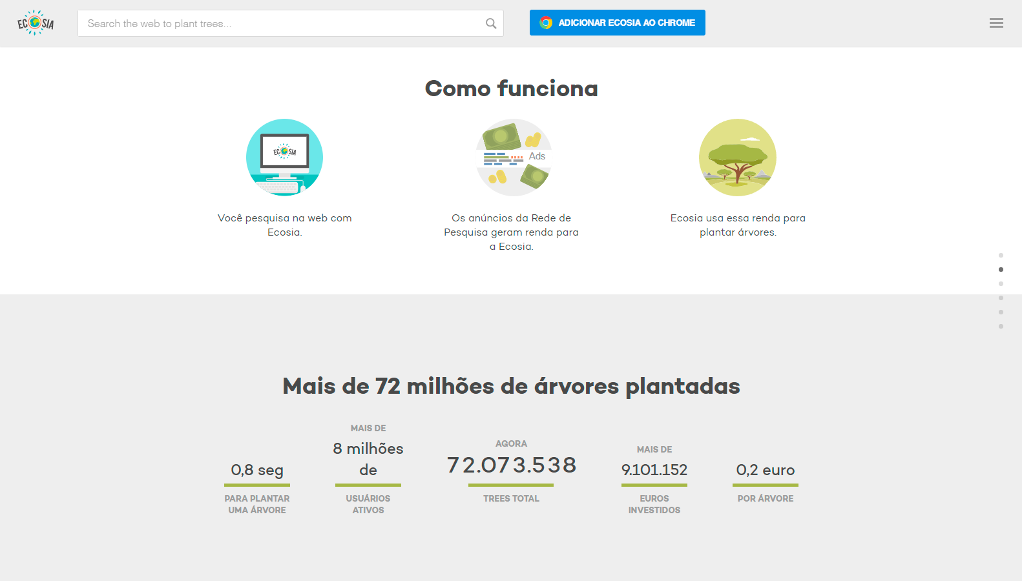
Task: Click the acacia tree illustration
Action: (x=738, y=158)
